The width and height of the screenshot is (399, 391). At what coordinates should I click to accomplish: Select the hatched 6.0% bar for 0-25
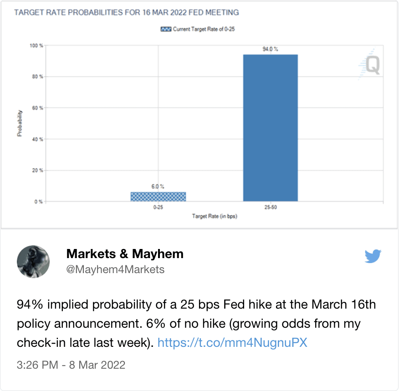[158, 197]
